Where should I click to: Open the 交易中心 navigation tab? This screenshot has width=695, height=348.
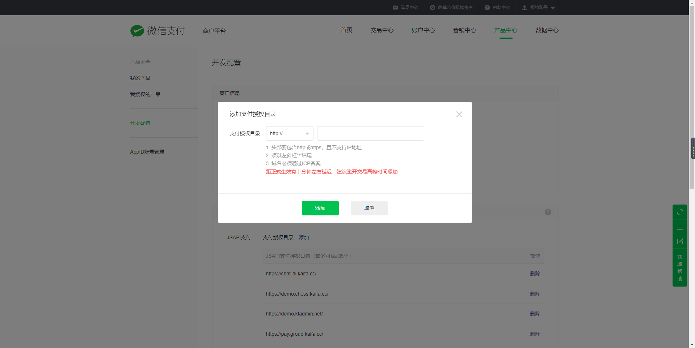(382, 30)
